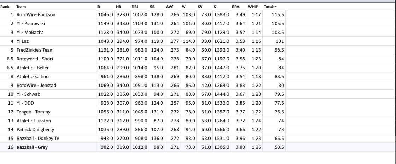Viewport: 396px width, 164px height.
Task: Sort by the K column header
Action: [215, 7]
